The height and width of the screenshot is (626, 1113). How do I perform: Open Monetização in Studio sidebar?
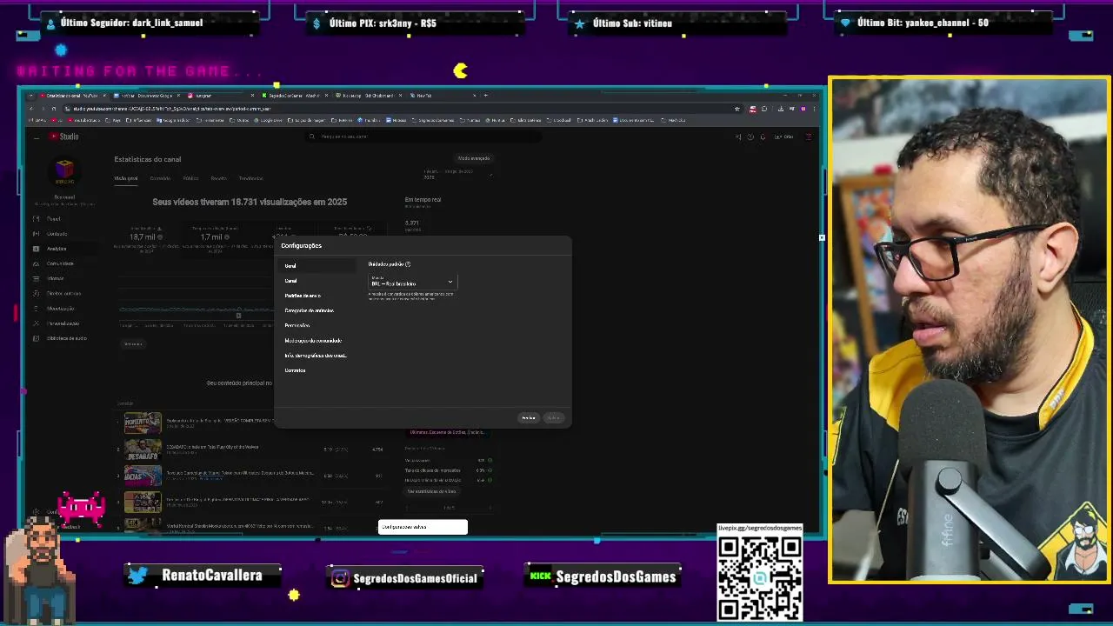tap(61, 309)
